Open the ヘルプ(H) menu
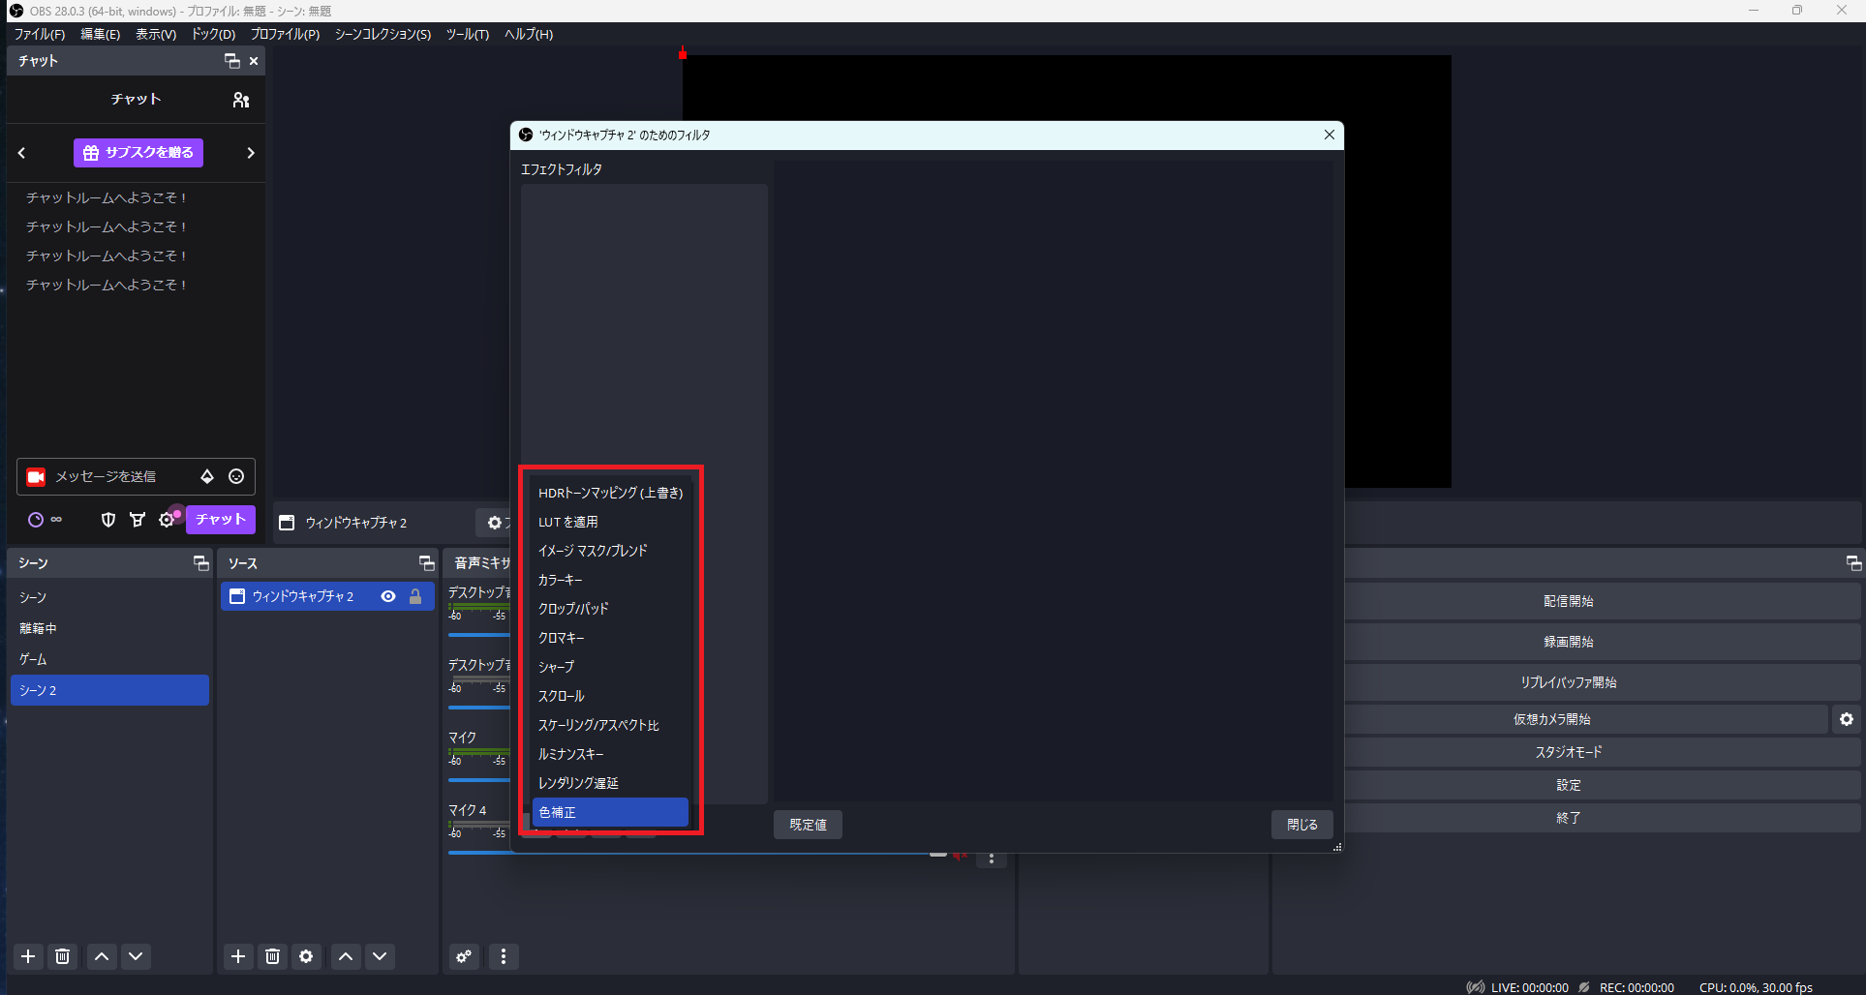This screenshot has height=995, width=1866. pyautogui.click(x=529, y=34)
